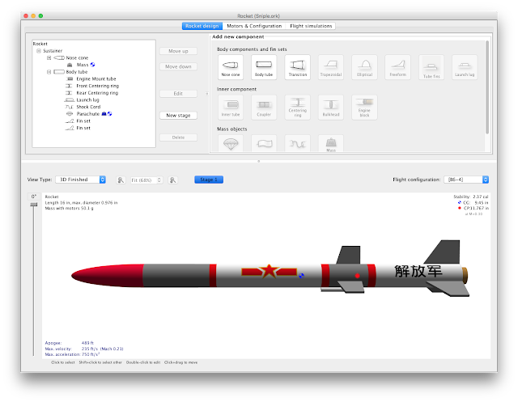Click the Edit button
This screenshot has height=402, width=518.
(x=178, y=94)
